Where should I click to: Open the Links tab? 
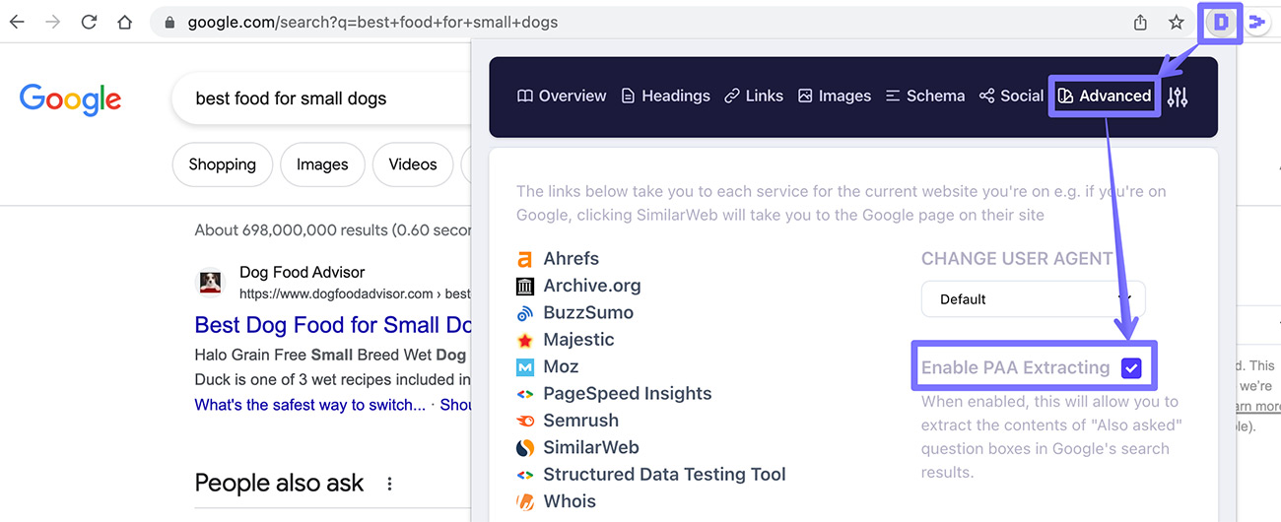pyautogui.click(x=754, y=96)
